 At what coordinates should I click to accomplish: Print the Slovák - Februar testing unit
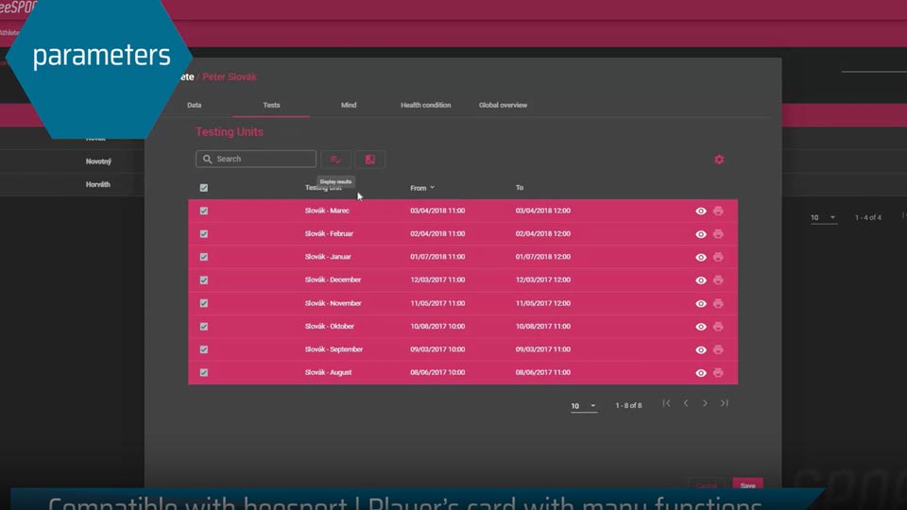click(x=718, y=233)
